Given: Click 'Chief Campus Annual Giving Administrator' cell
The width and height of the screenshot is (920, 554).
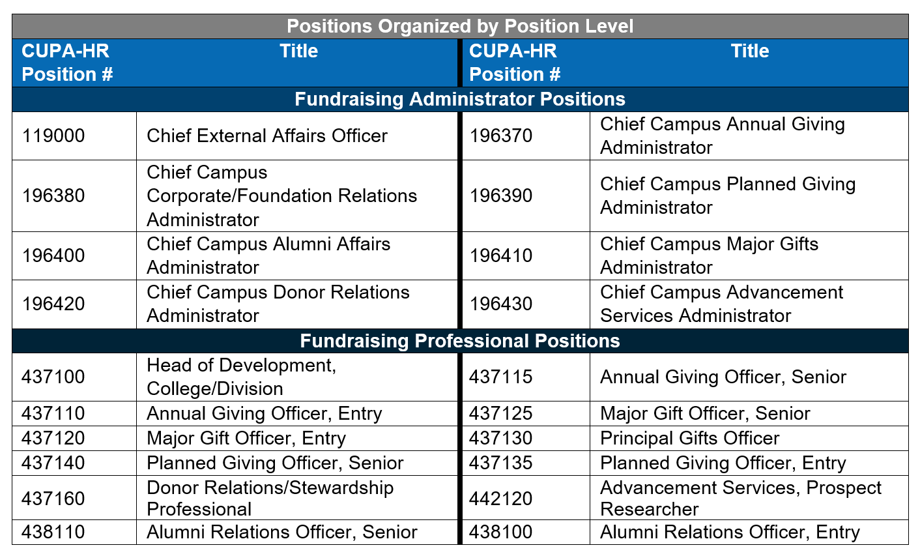Looking at the screenshot, I should click(x=722, y=136).
